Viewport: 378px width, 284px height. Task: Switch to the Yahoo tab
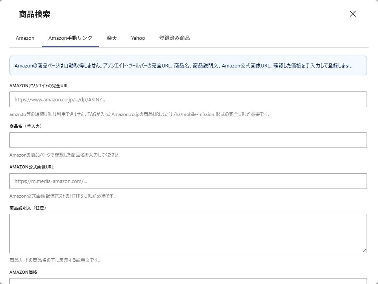(138, 38)
